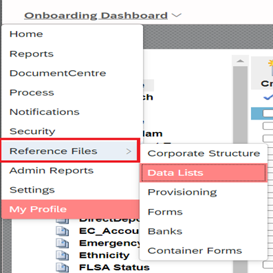This screenshot has height=273, width=273.
Task: Click the scrollbar up arrow
Action: (x=240, y=61)
